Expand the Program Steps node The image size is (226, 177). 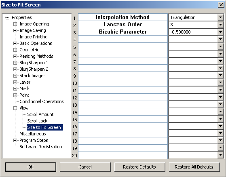click(15, 140)
